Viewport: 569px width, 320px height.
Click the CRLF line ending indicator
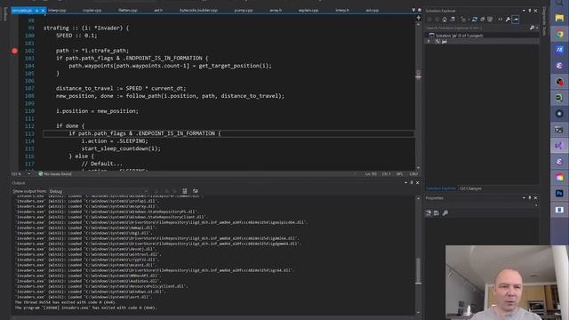(413, 174)
